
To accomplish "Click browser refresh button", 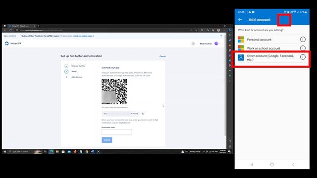I will pos(10,30).
